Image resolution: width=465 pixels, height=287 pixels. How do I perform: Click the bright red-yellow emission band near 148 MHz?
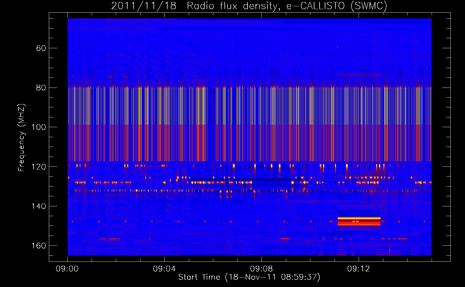tap(359, 222)
